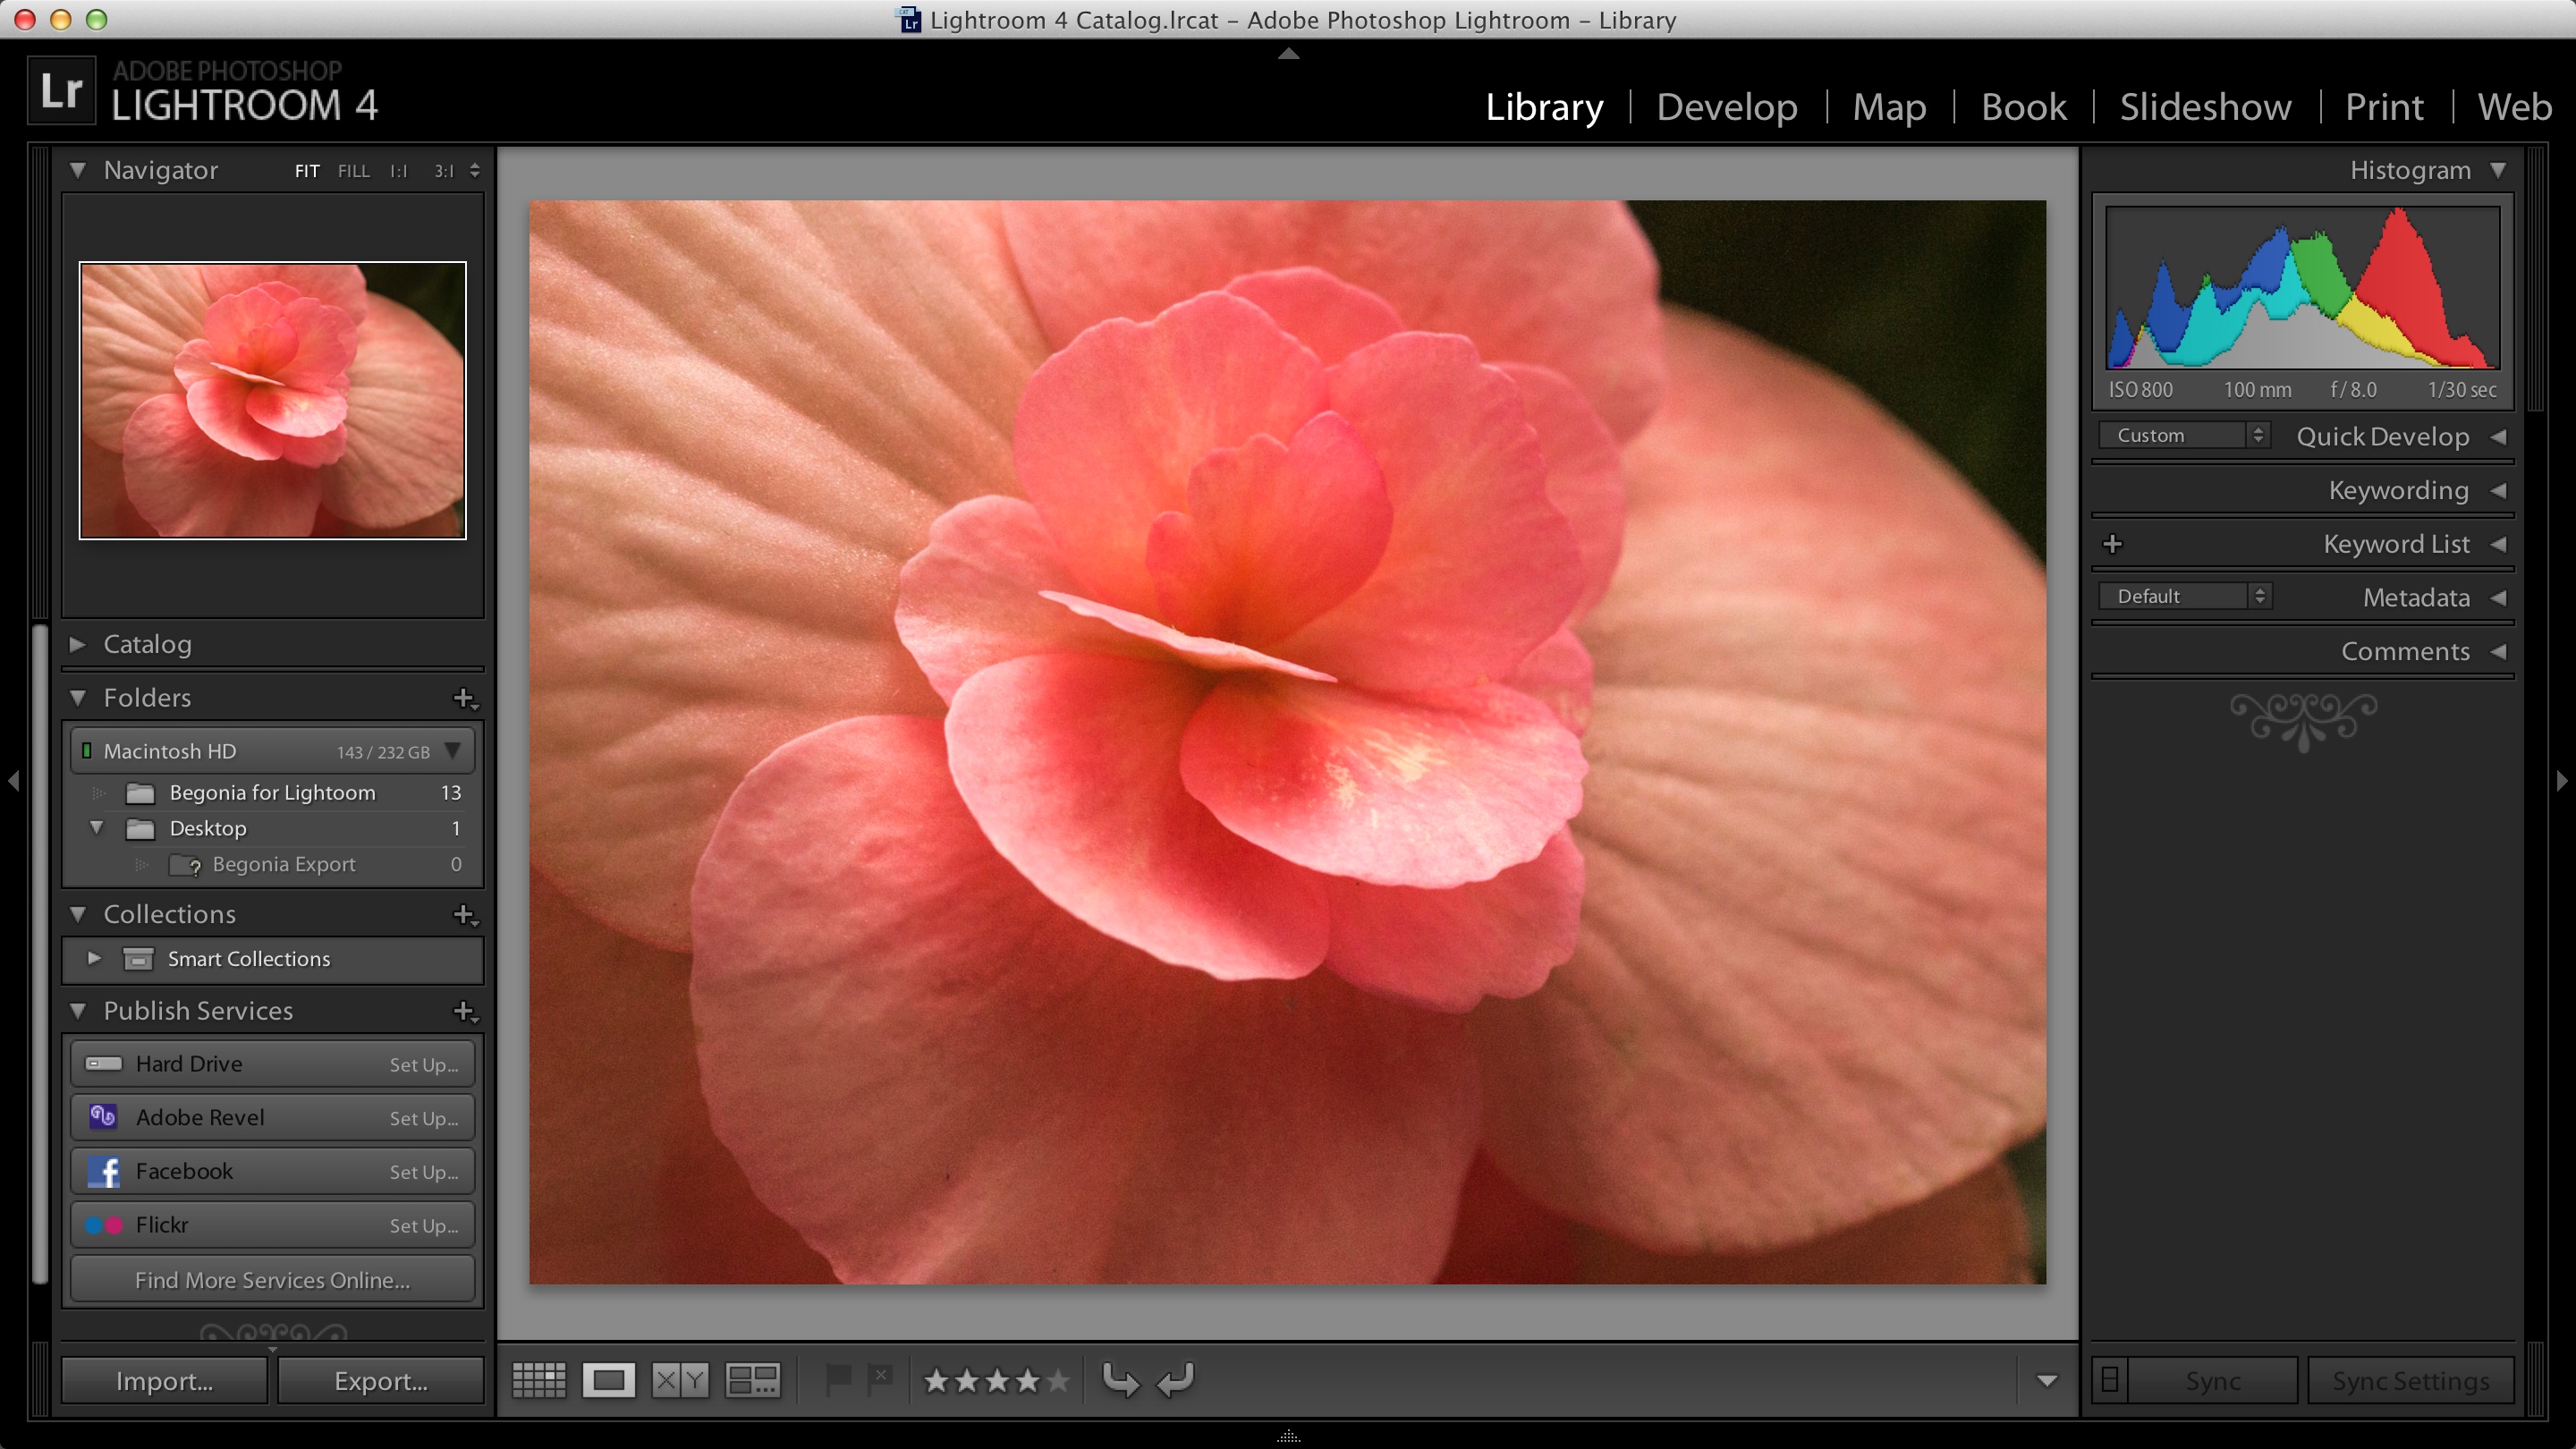Switch to the Develop module
This screenshot has width=2576, height=1449.
pyautogui.click(x=1726, y=107)
